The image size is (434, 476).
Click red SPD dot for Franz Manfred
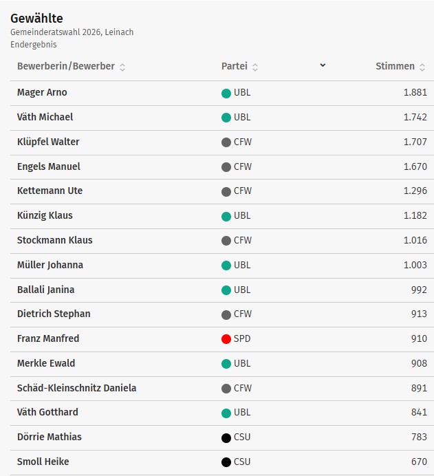226,339
